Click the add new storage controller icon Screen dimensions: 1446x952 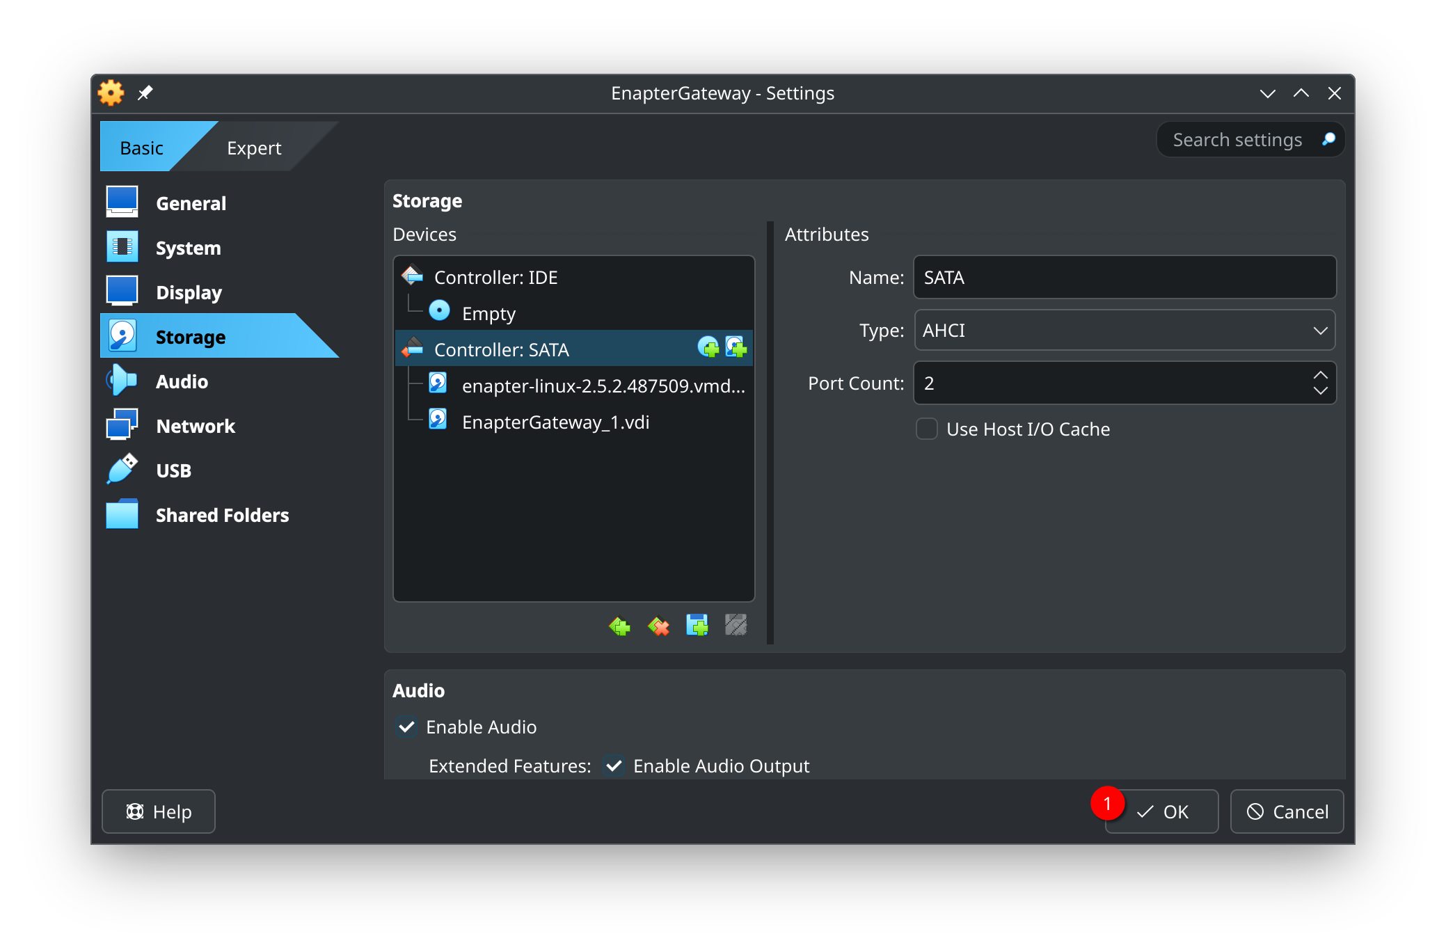[619, 626]
